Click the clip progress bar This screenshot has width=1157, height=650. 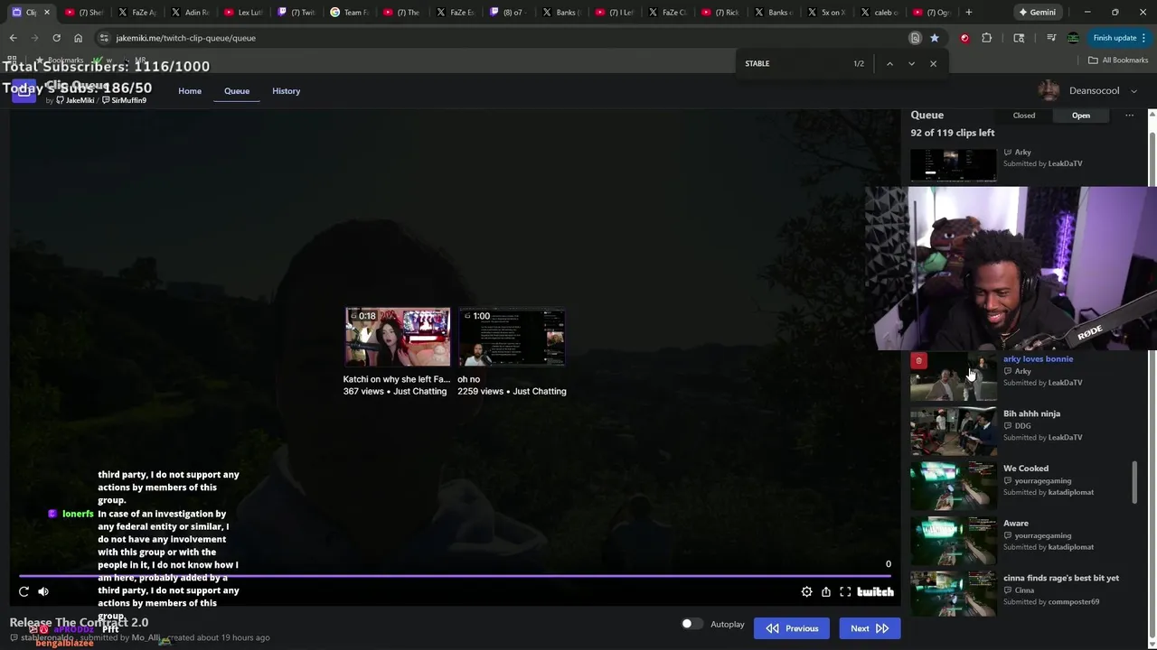click(456, 575)
